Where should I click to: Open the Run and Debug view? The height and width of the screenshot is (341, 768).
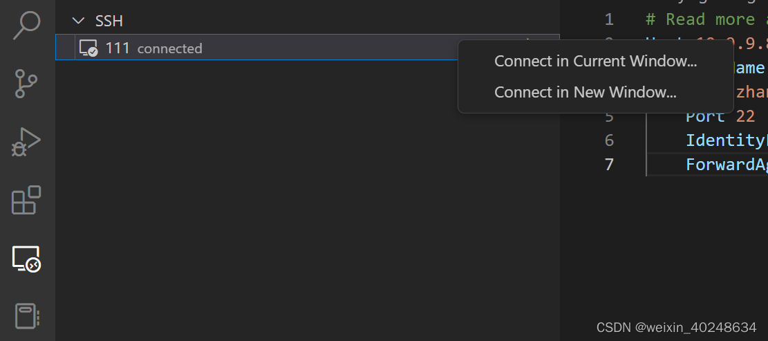pos(27,142)
